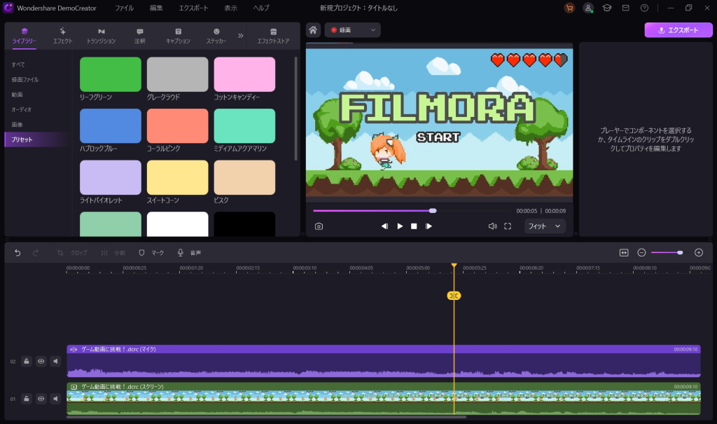Click the fit-timeline-to-window icon
Screen dimensions: 717x424
pos(624,252)
